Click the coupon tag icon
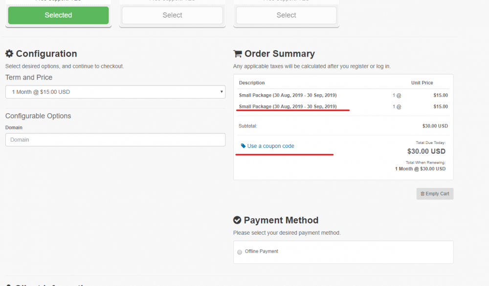The image size is (489, 286). pyautogui.click(x=243, y=145)
